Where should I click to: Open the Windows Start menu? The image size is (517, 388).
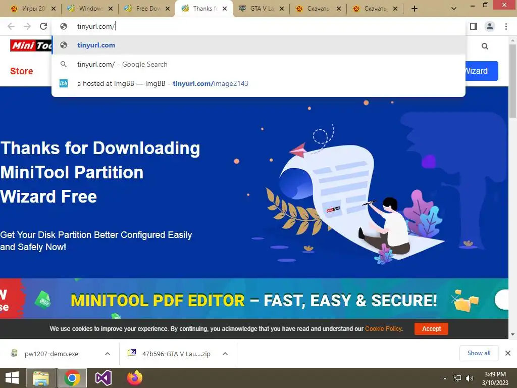coord(12,378)
